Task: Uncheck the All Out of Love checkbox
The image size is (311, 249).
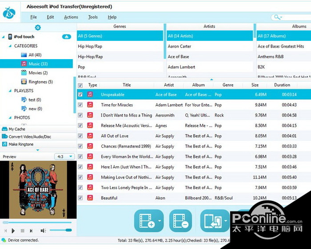Action: tap(80, 136)
